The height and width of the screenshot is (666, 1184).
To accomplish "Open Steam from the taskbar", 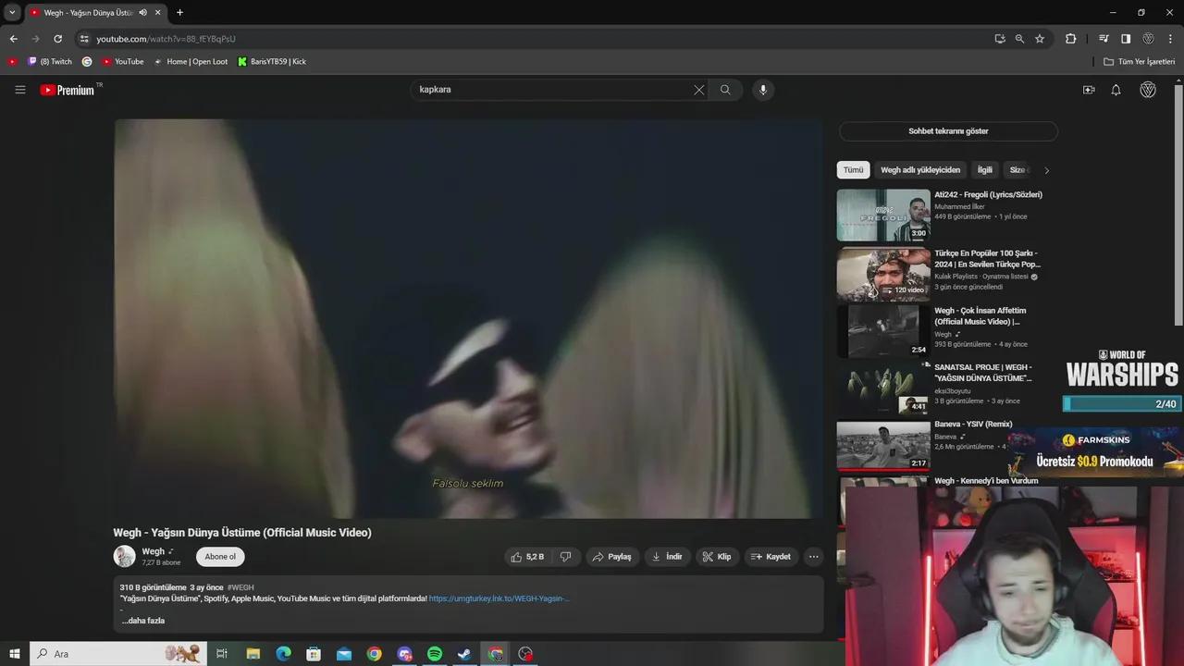I will (x=465, y=654).
